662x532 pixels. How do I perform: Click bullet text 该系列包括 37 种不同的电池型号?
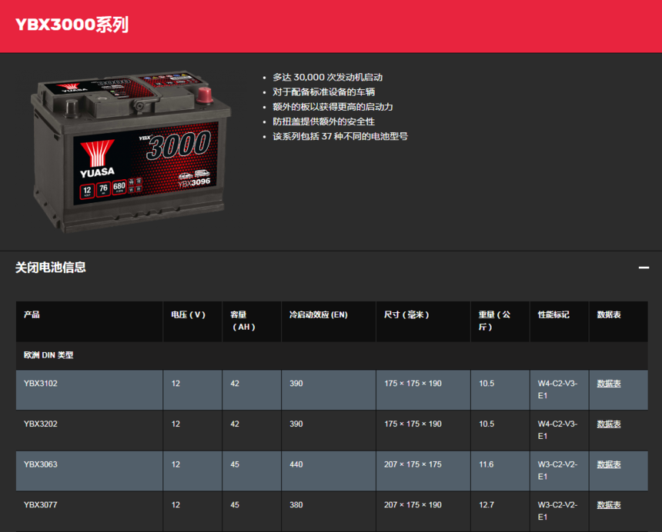click(x=340, y=136)
